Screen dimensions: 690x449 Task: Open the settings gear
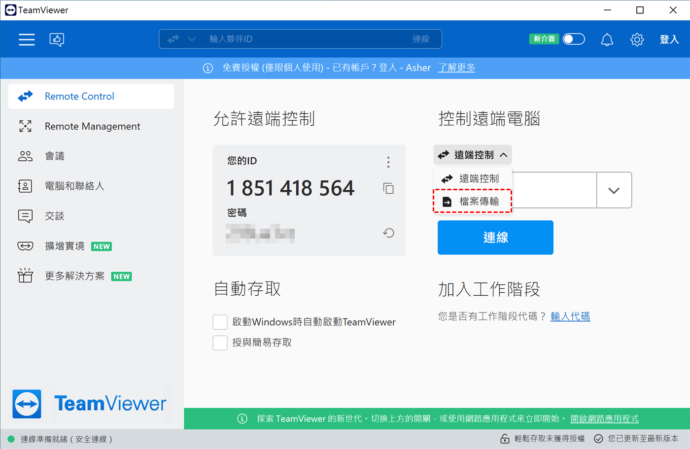click(637, 39)
